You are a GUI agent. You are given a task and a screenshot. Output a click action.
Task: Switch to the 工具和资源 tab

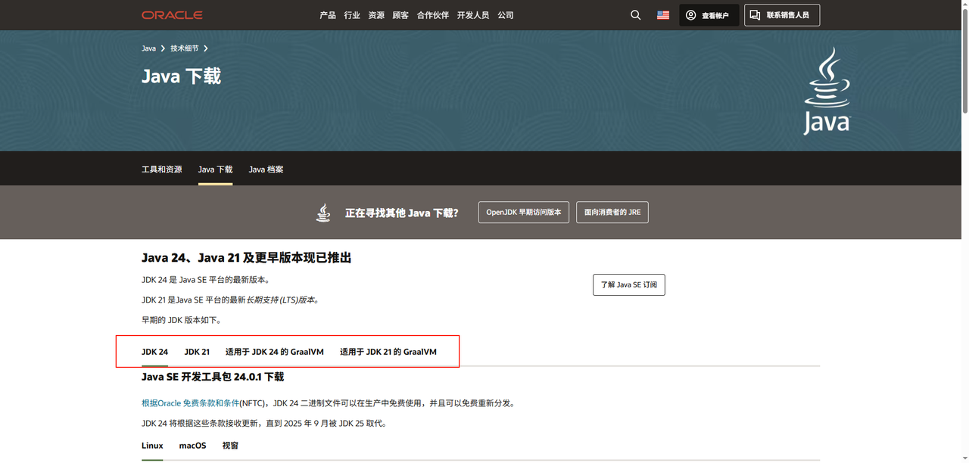click(x=162, y=169)
